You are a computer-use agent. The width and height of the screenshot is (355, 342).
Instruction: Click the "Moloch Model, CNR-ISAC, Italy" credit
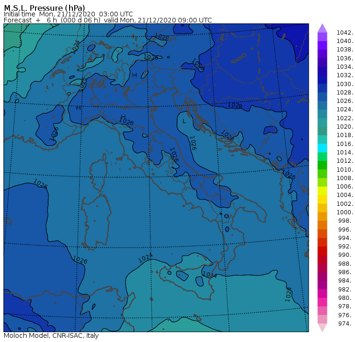(x=51, y=335)
